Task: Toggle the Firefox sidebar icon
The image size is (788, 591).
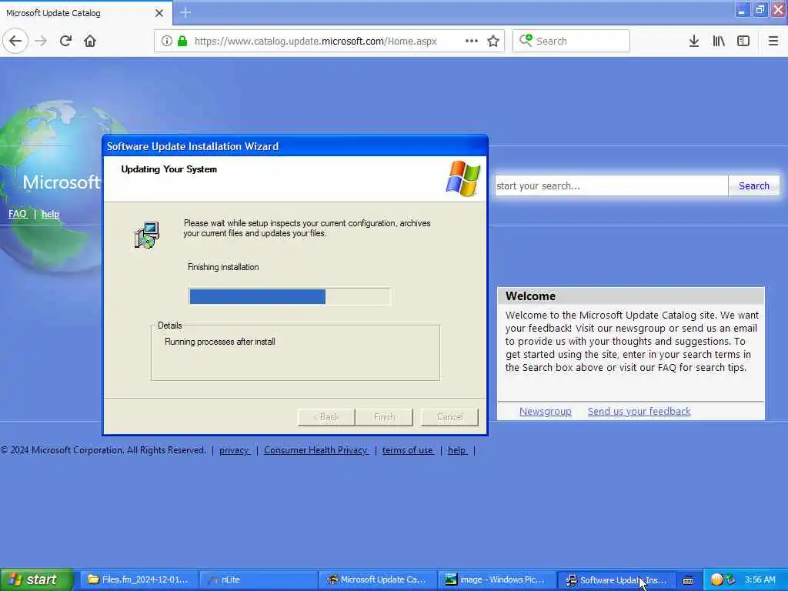Action: coord(743,41)
